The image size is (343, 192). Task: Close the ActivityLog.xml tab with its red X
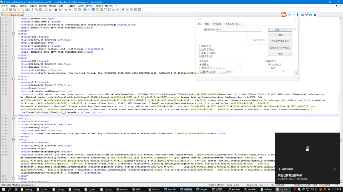click(x=21, y=15)
